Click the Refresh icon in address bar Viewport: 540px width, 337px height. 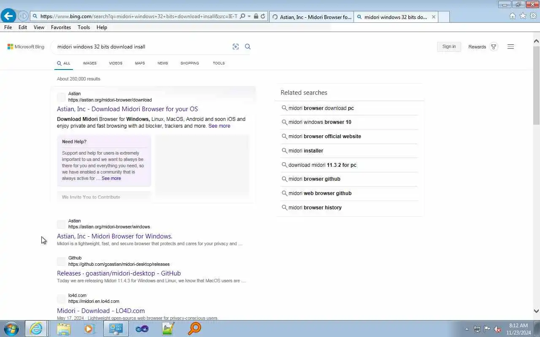point(263,16)
